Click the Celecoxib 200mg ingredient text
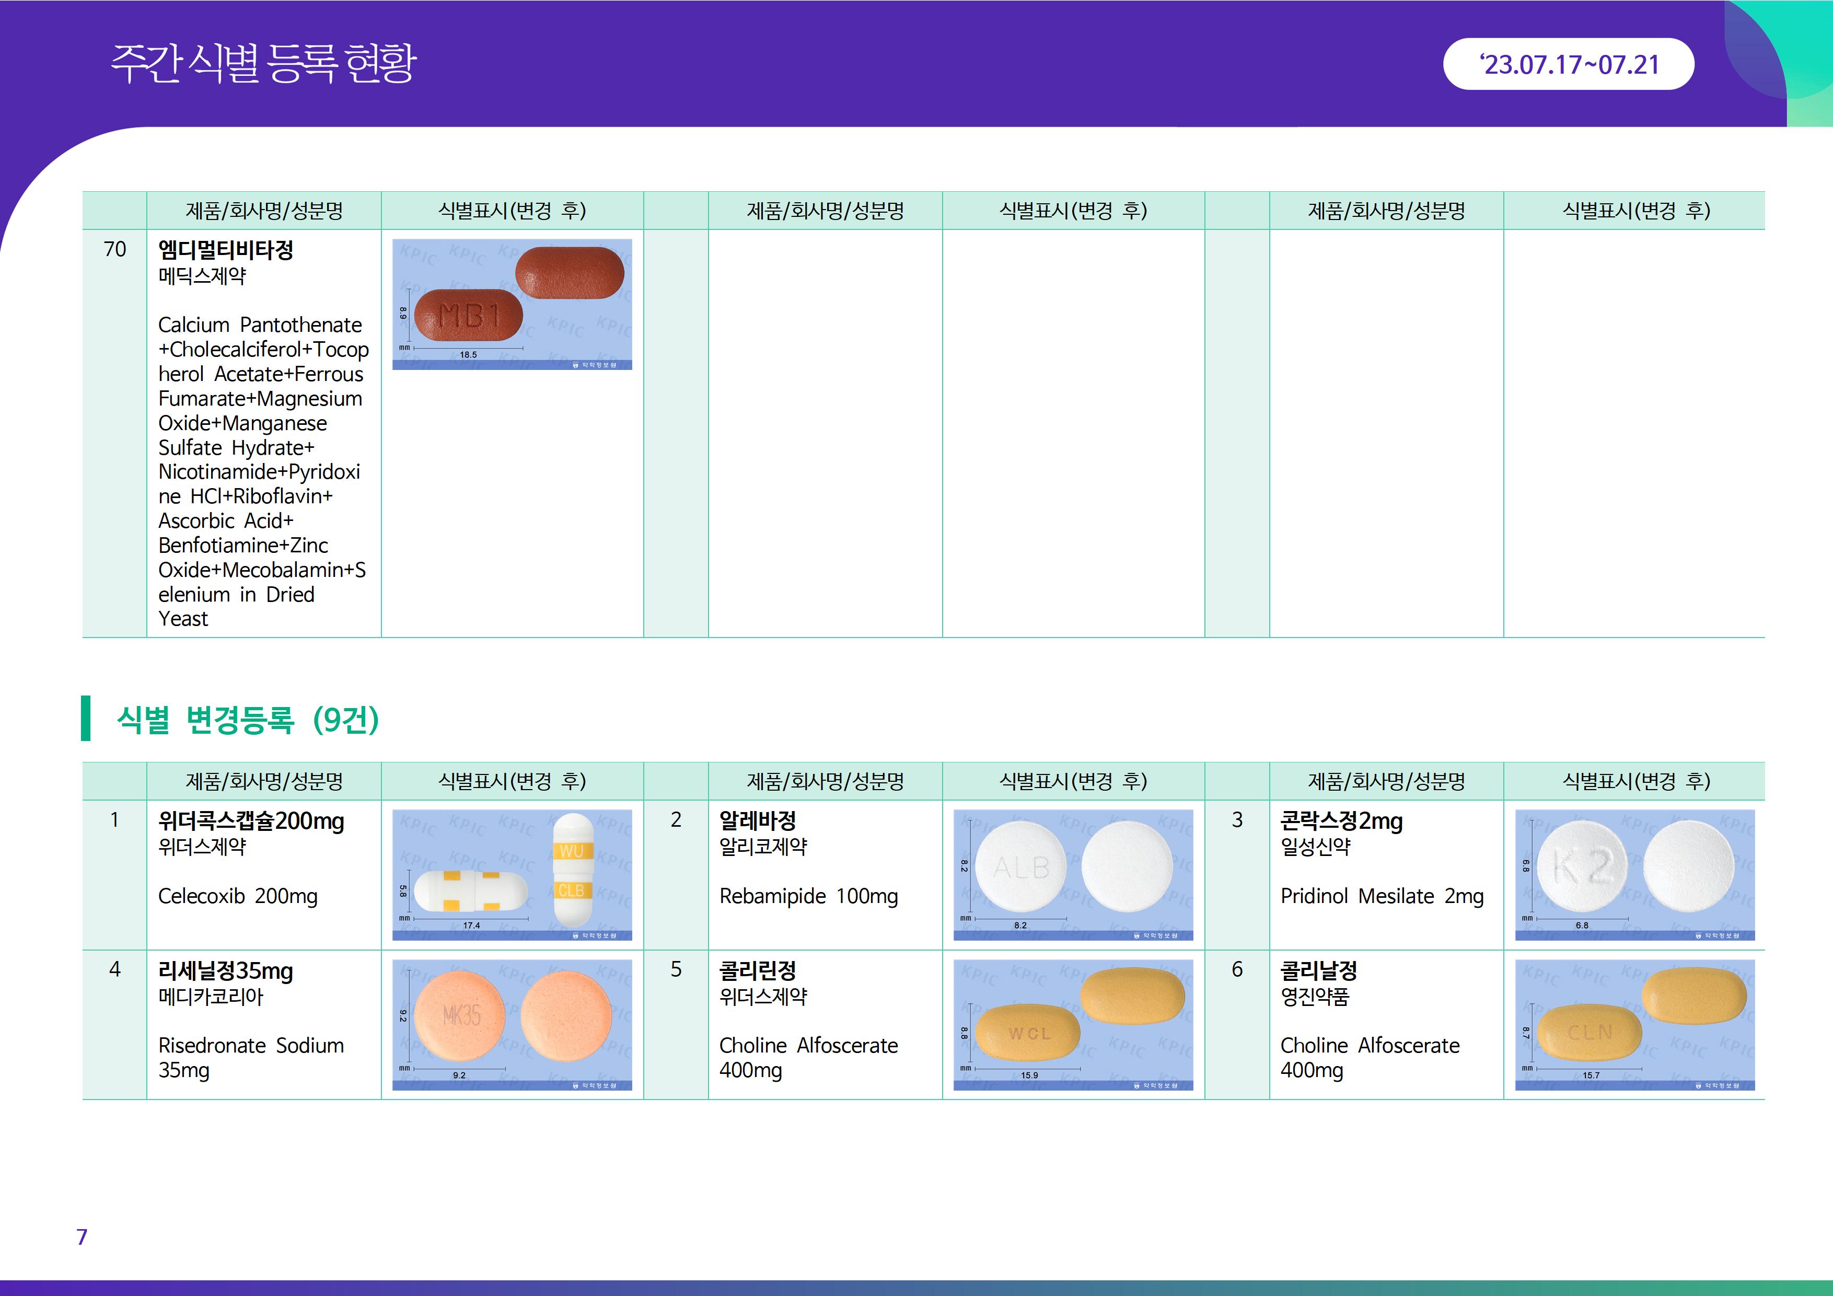The width and height of the screenshot is (1833, 1296). pyautogui.click(x=238, y=896)
